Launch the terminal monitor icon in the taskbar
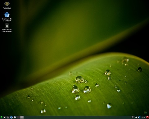This screenshot has height=119, width=149. [8, 117]
